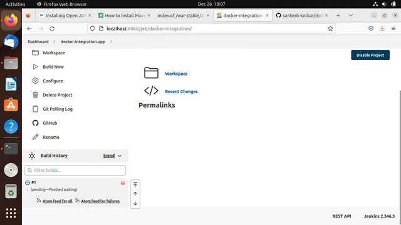Click the site shield tracking protection icon
401x225 pixels.
[x=92, y=29]
